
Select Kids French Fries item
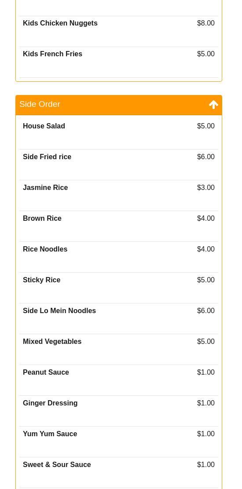click(x=119, y=62)
